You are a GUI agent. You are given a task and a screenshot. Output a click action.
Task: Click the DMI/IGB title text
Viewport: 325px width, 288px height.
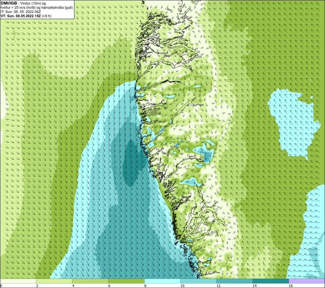pyautogui.click(x=9, y=3)
